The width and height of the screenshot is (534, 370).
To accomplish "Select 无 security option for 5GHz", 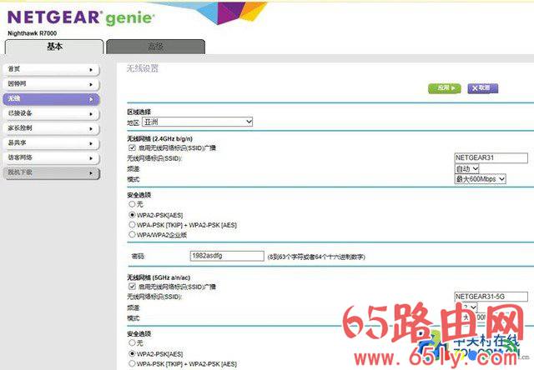I will (132, 342).
